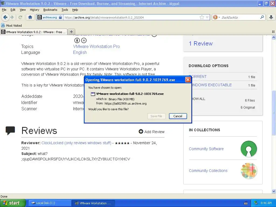This screenshot has height=207, width=276.
Task: Click the '6 Files' count text
Action: point(250,101)
